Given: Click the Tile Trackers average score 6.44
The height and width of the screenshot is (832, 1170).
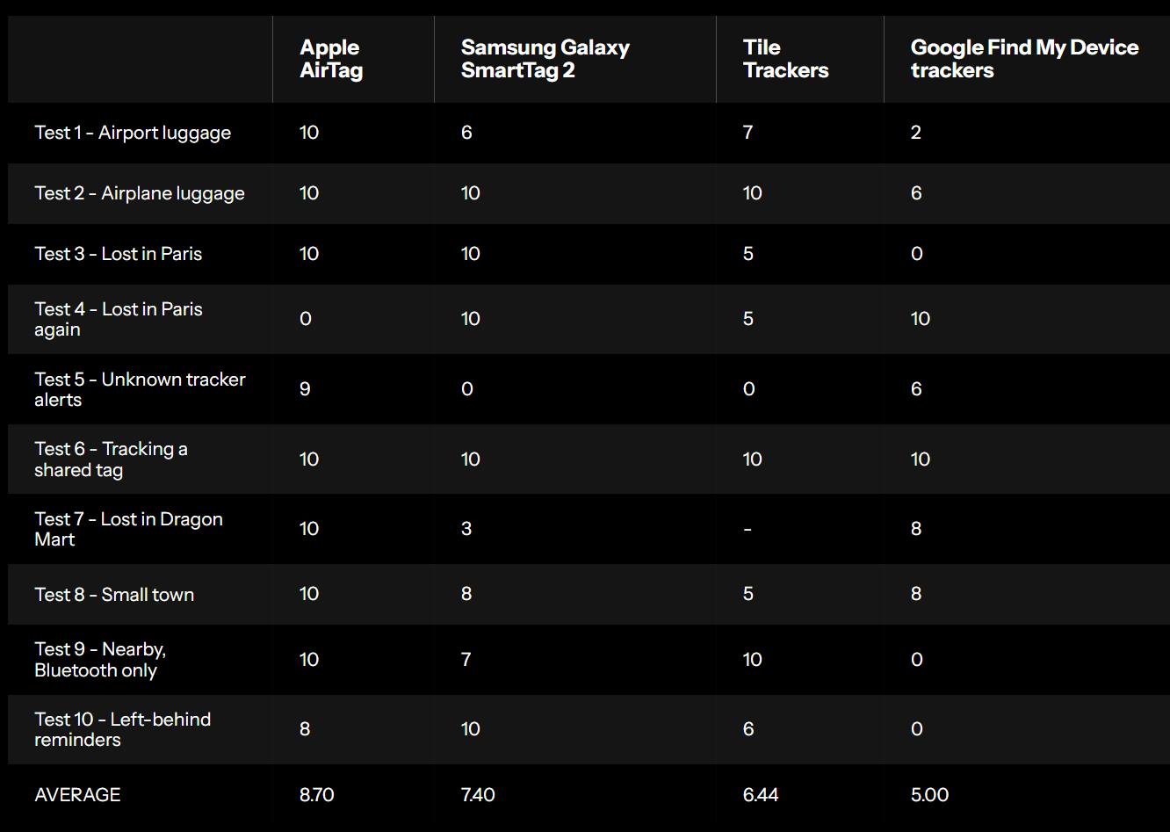Looking at the screenshot, I should point(761,795).
